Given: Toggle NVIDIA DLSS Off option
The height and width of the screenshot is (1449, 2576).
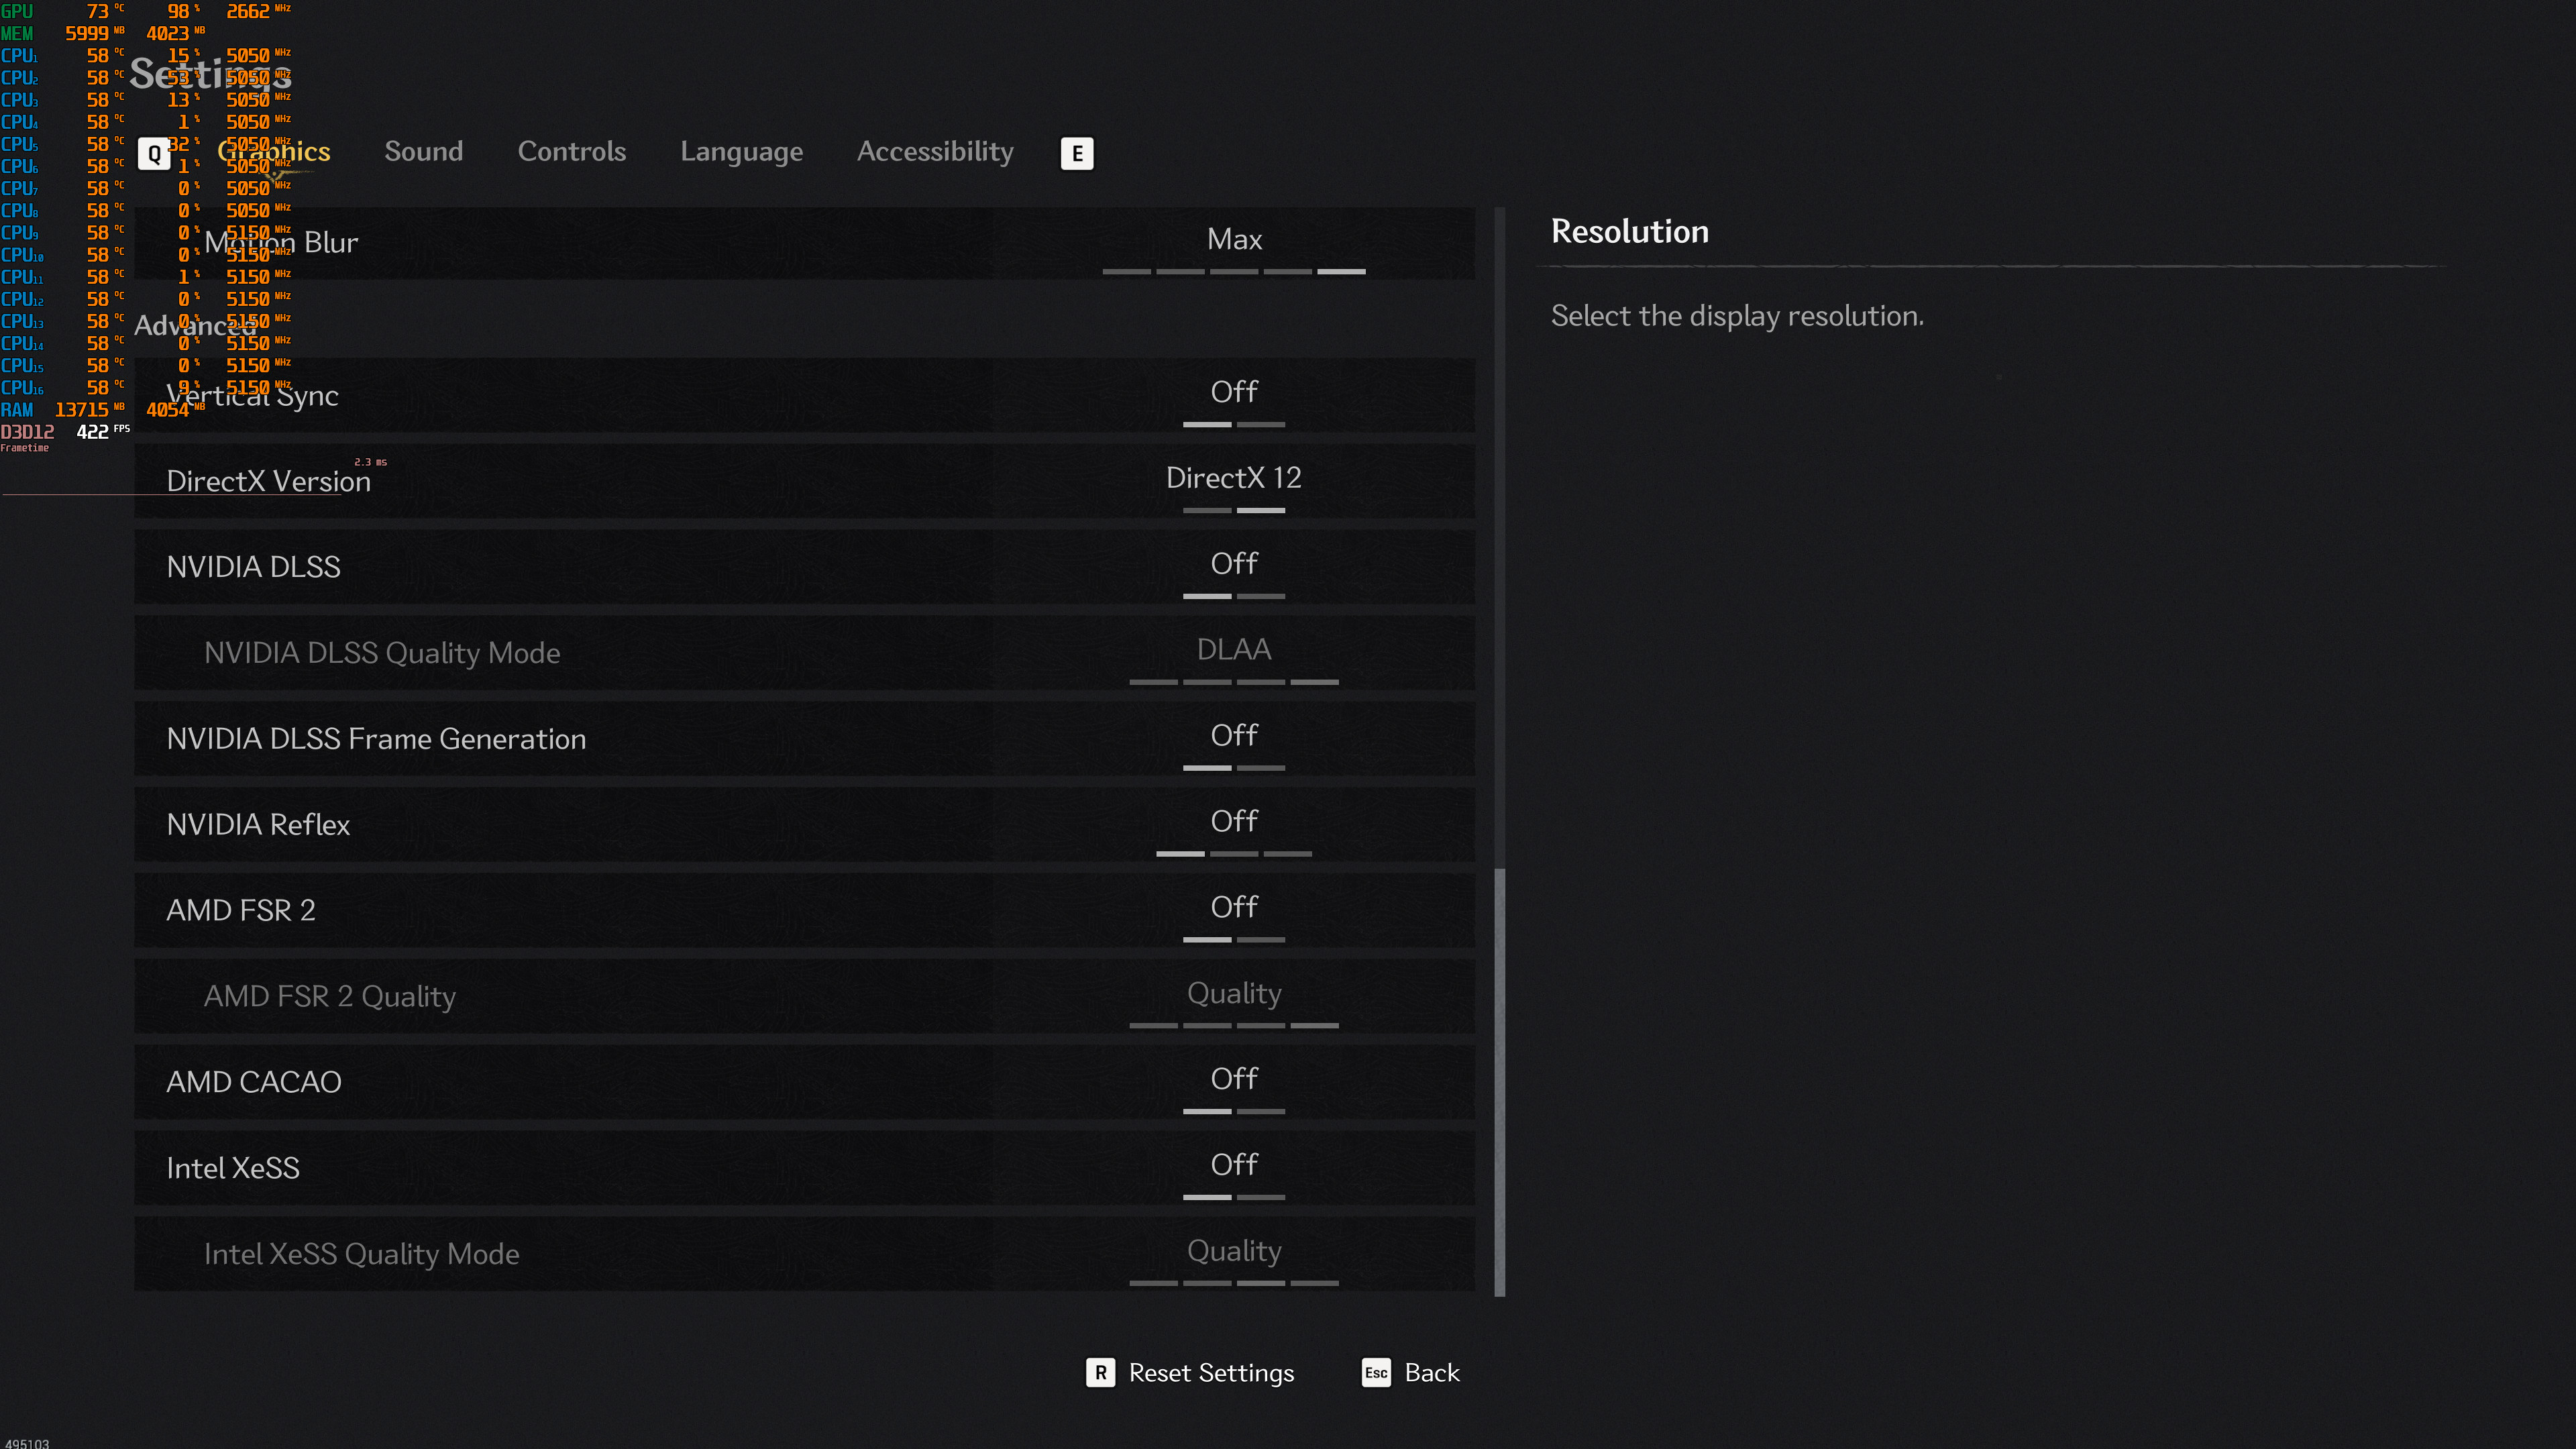Looking at the screenshot, I should coord(1233,566).
